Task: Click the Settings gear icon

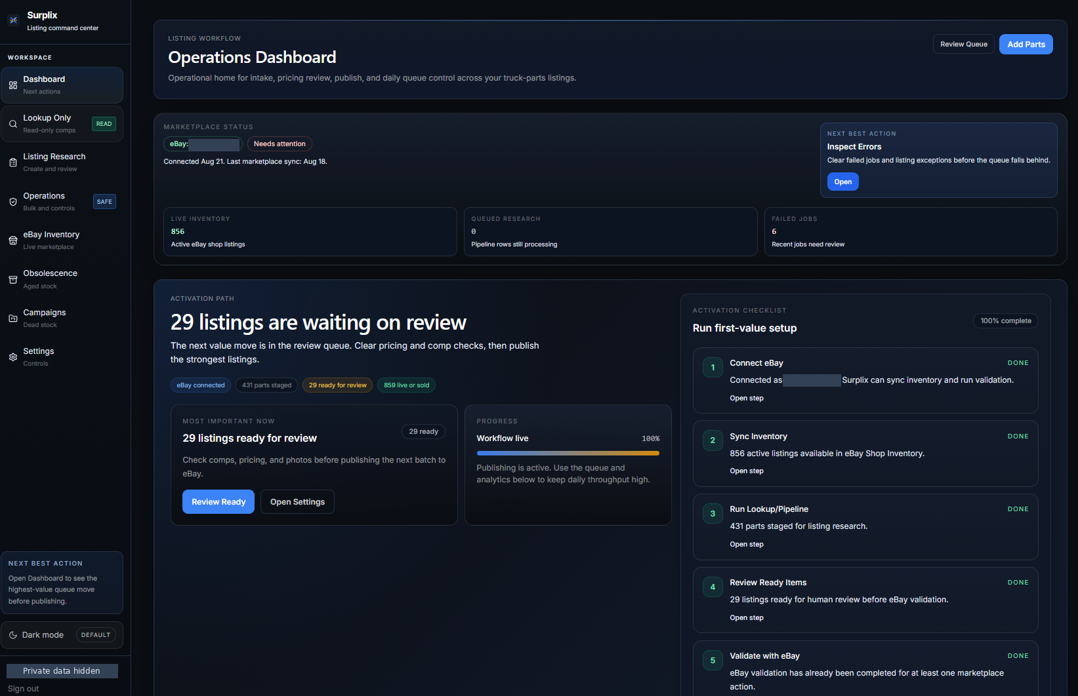Action: click(x=13, y=357)
